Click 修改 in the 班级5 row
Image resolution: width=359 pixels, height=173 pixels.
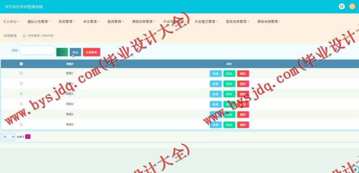(230, 115)
